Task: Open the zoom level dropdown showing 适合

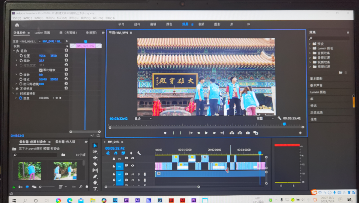Action: tap(143, 118)
